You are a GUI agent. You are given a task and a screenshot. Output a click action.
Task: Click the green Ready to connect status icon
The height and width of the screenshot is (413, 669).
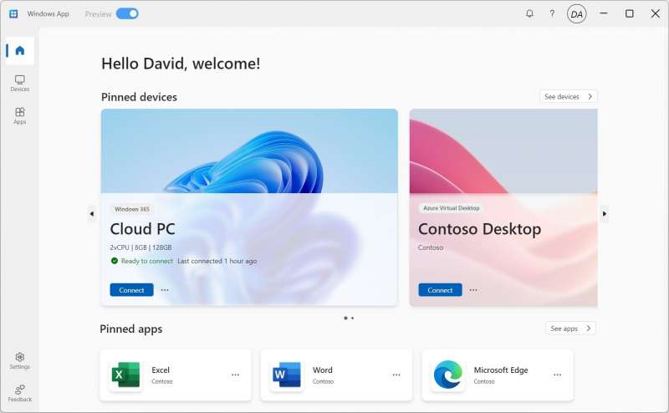point(115,261)
